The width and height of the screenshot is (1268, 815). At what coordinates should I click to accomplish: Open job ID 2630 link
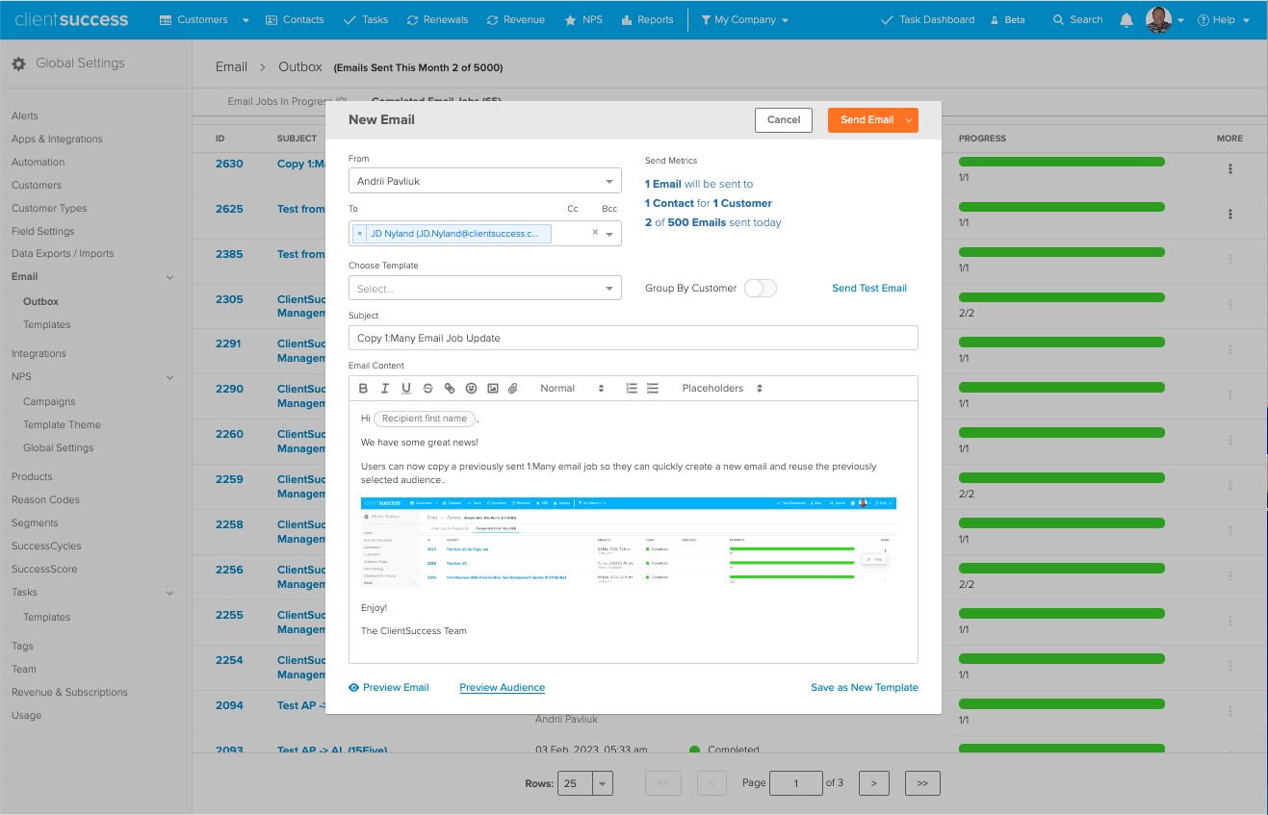229,164
